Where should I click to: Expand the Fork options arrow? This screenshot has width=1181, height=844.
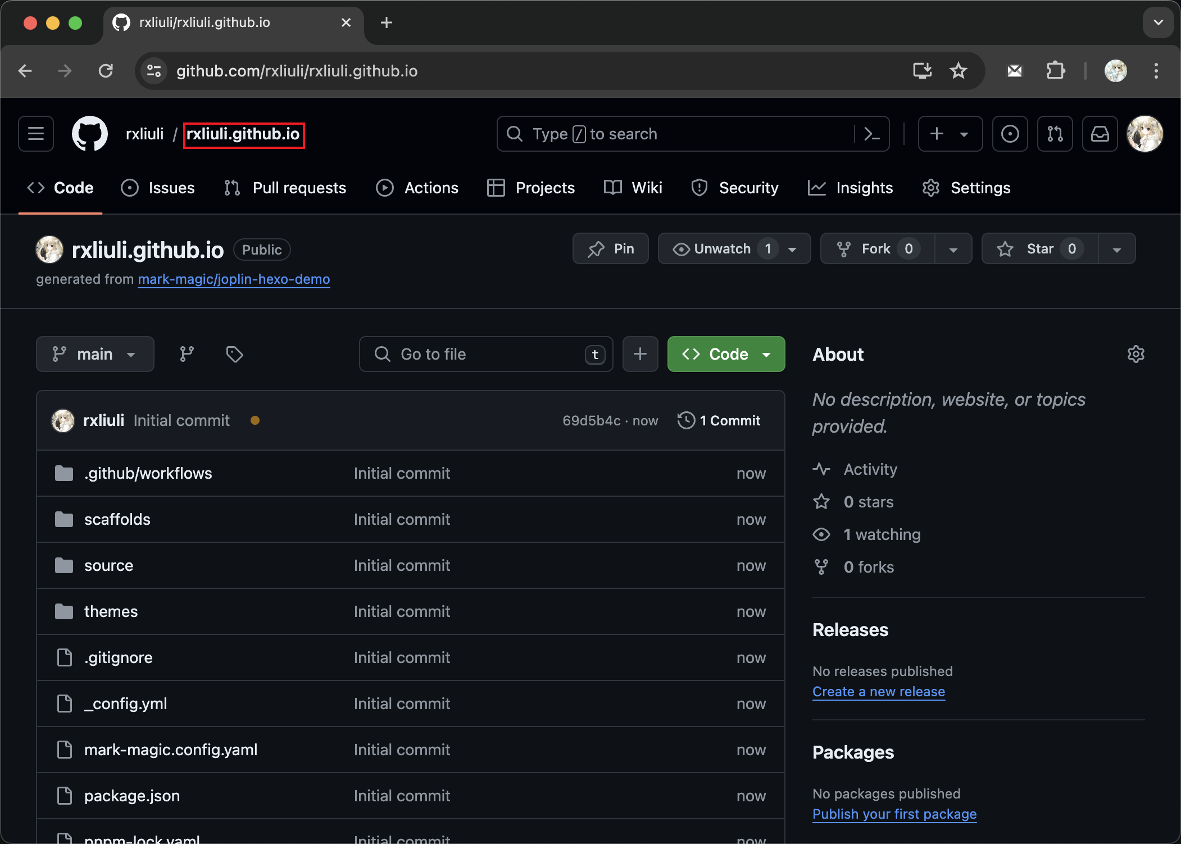point(953,249)
